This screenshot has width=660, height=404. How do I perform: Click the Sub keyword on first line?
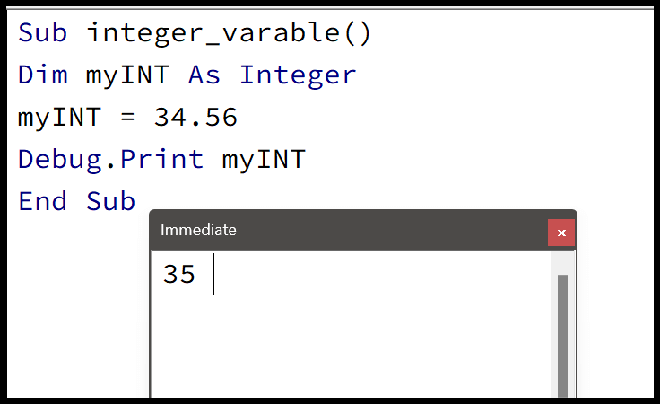42,33
